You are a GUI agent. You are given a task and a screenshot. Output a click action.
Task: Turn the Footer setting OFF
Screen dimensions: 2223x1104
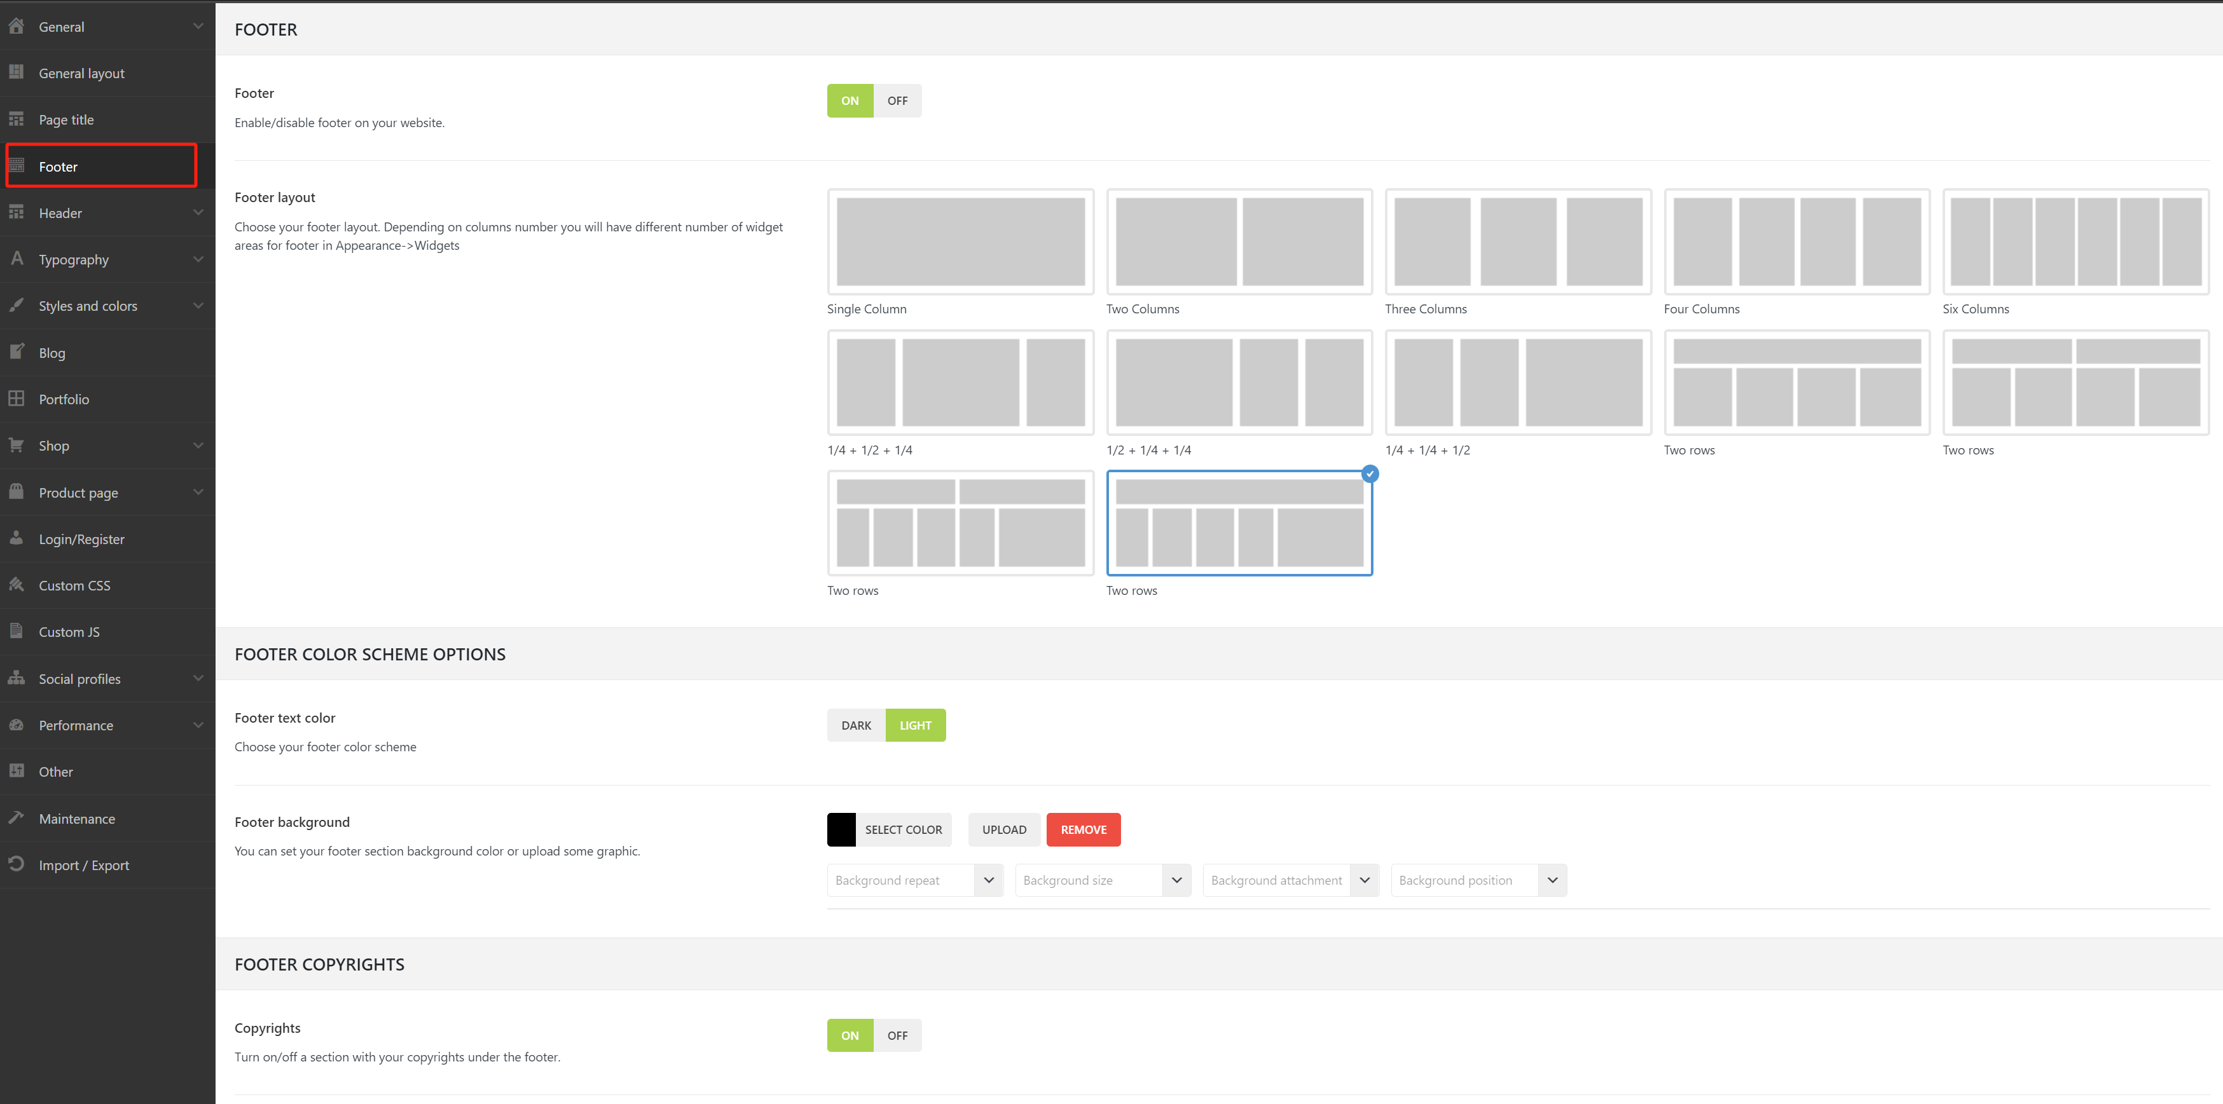pos(897,101)
